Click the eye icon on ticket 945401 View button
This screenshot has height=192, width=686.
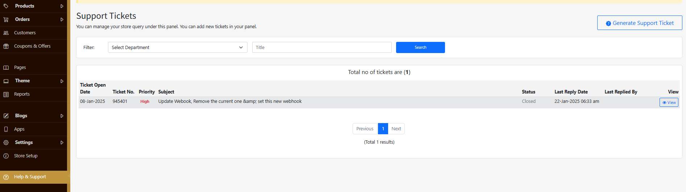pyautogui.click(x=664, y=103)
